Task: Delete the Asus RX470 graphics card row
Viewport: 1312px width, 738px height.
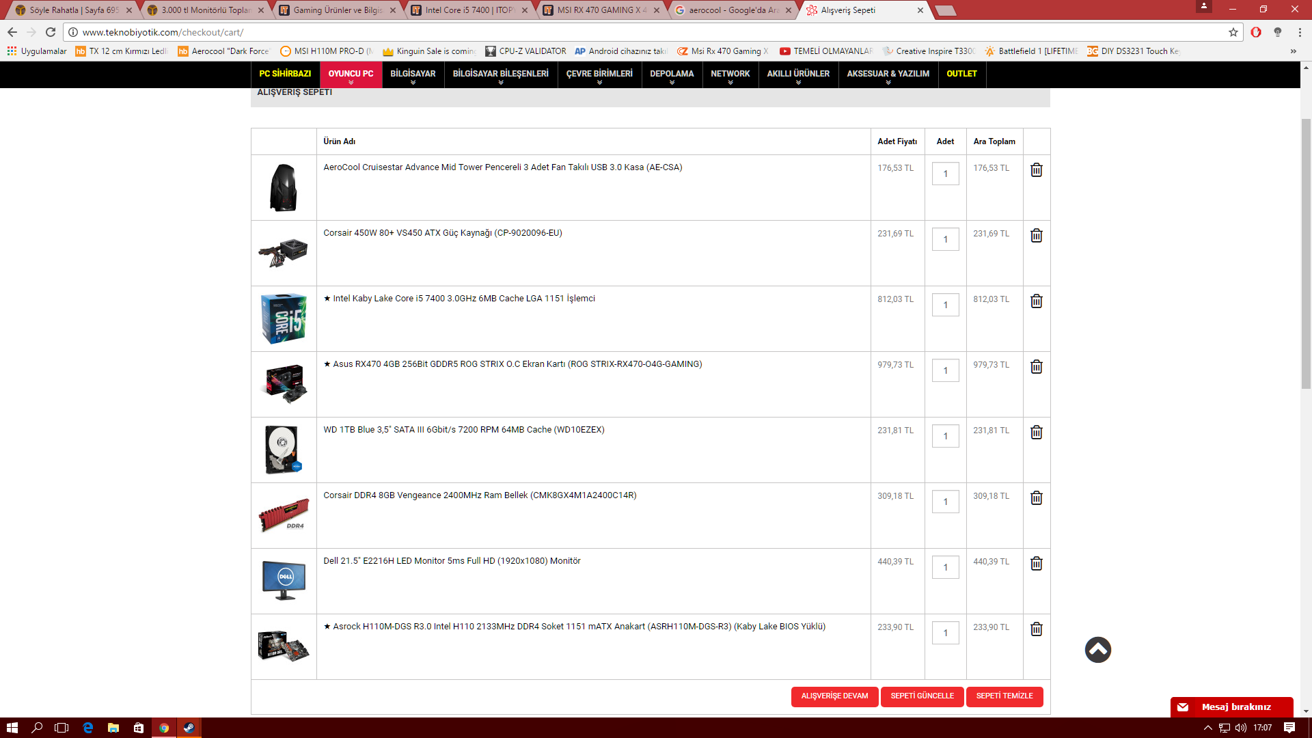Action: click(x=1036, y=367)
